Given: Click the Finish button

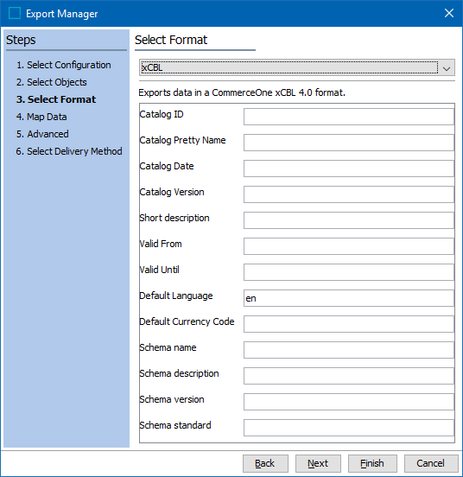Looking at the screenshot, I should coord(372,463).
